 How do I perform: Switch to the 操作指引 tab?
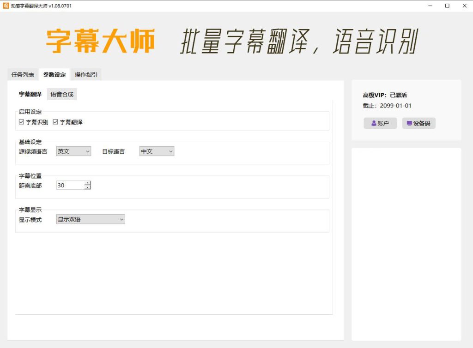click(86, 74)
